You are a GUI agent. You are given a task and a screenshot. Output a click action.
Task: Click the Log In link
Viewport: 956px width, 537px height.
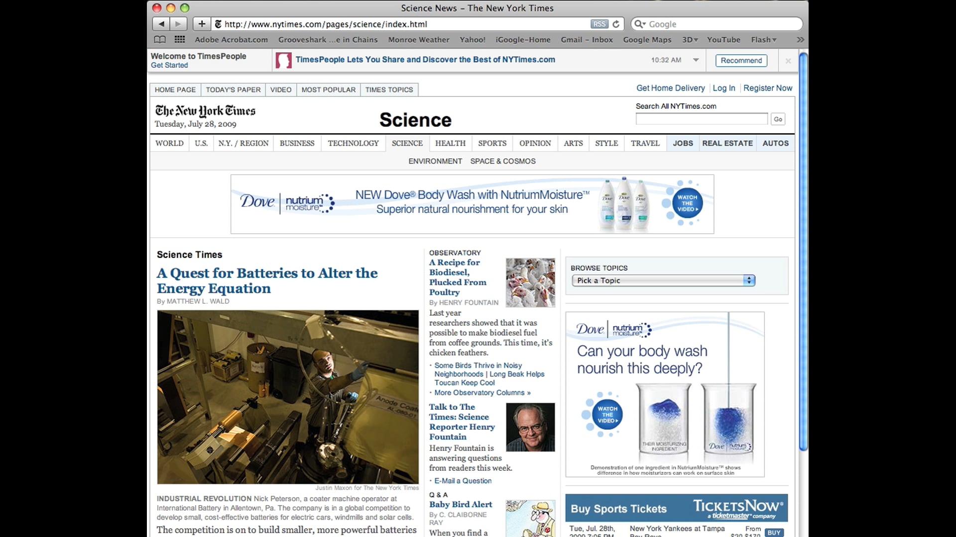click(x=723, y=88)
